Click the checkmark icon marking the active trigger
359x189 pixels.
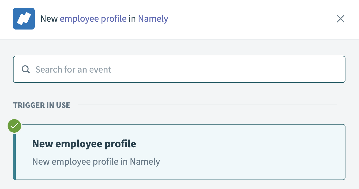(x=14, y=126)
